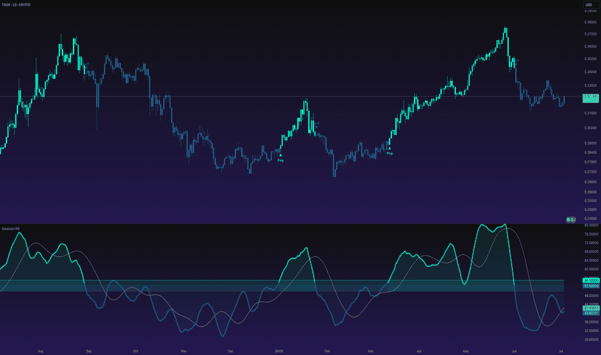Click the Sell marker in late August
601x355 pixels.
point(86,65)
